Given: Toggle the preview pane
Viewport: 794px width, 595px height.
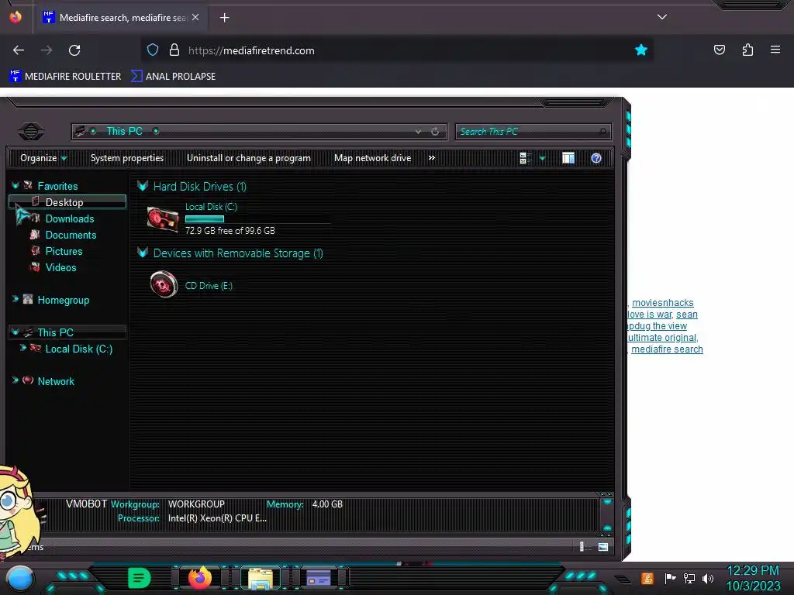Looking at the screenshot, I should coord(568,158).
